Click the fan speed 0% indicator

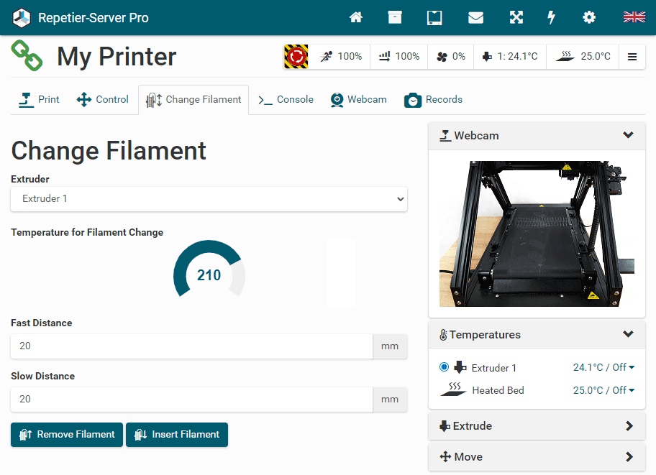[450, 56]
